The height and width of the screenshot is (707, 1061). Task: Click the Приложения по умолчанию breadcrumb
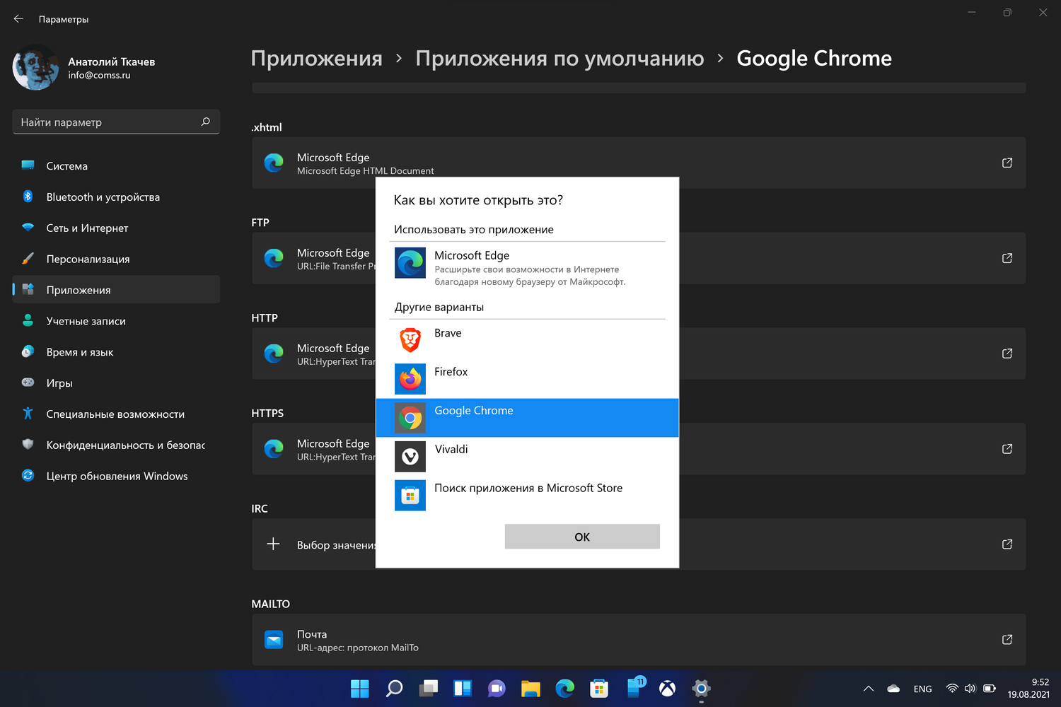[560, 58]
